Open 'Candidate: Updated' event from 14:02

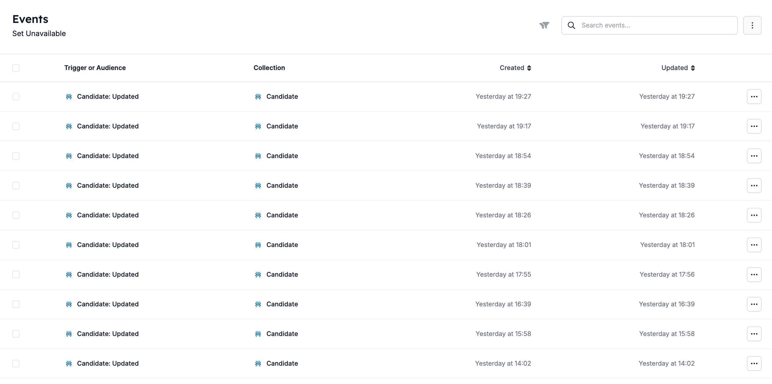(108, 364)
